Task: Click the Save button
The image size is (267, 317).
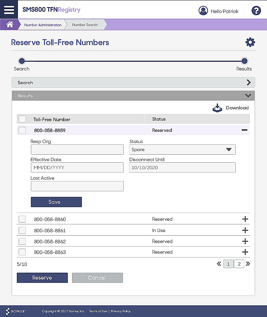Action: pyautogui.click(x=56, y=202)
